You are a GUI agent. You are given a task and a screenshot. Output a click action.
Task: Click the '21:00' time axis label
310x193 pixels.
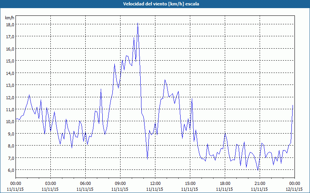[260, 184]
